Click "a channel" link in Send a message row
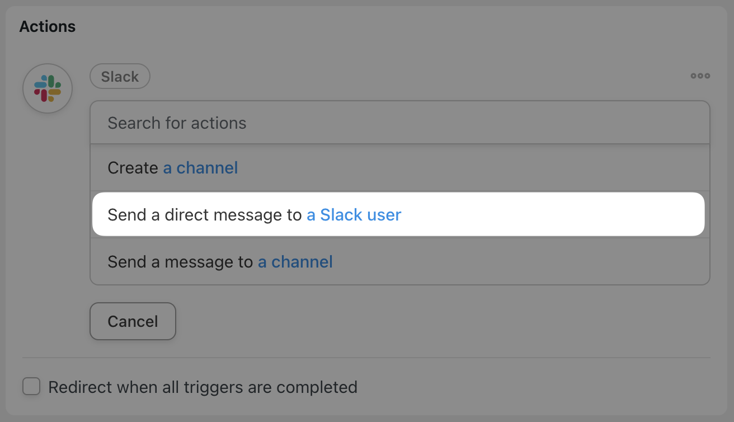Screen dimensions: 734x422 tap(295, 261)
